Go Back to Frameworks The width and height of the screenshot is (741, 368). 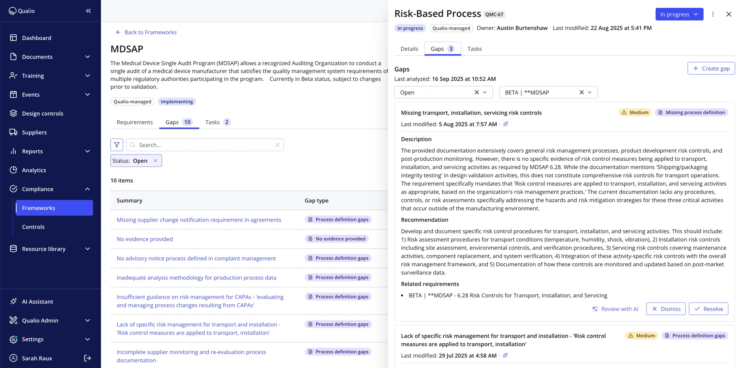[146, 32]
